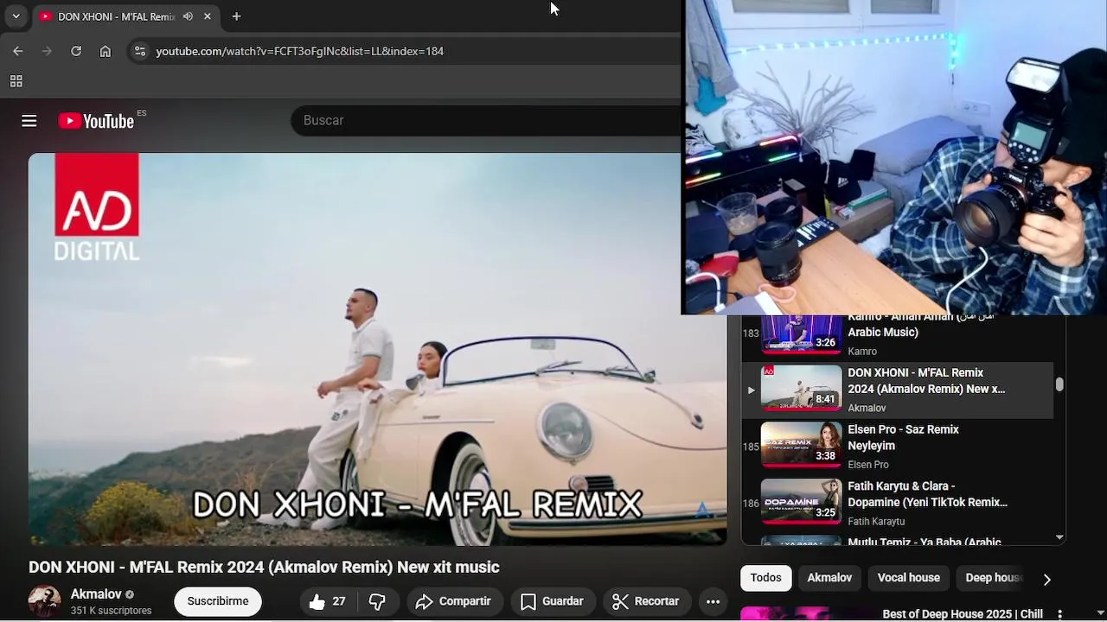Click Elsen Pro channel name in playlist
1107x622 pixels.
click(868, 465)
